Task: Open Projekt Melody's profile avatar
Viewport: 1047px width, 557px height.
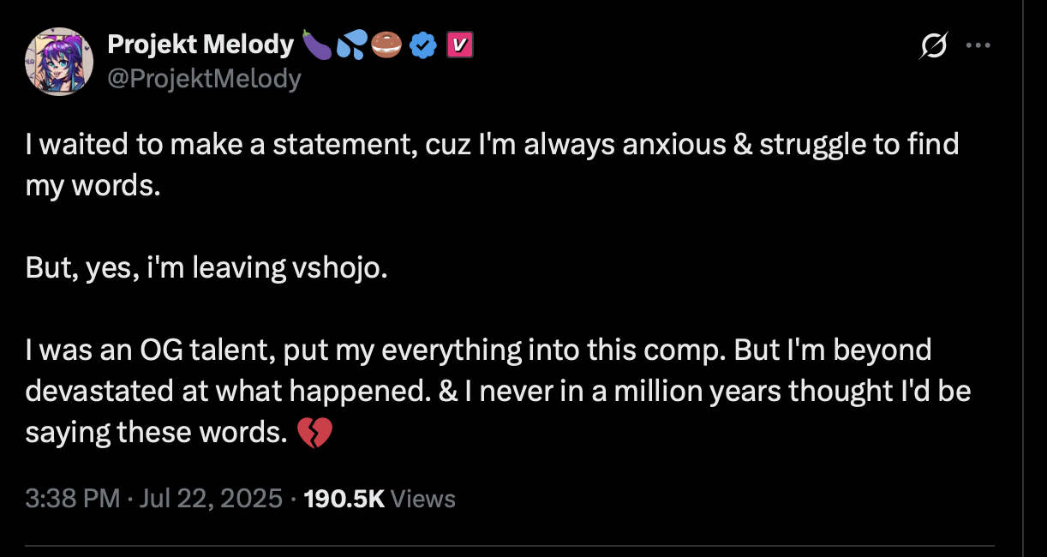Action: (x=59, y=61)
